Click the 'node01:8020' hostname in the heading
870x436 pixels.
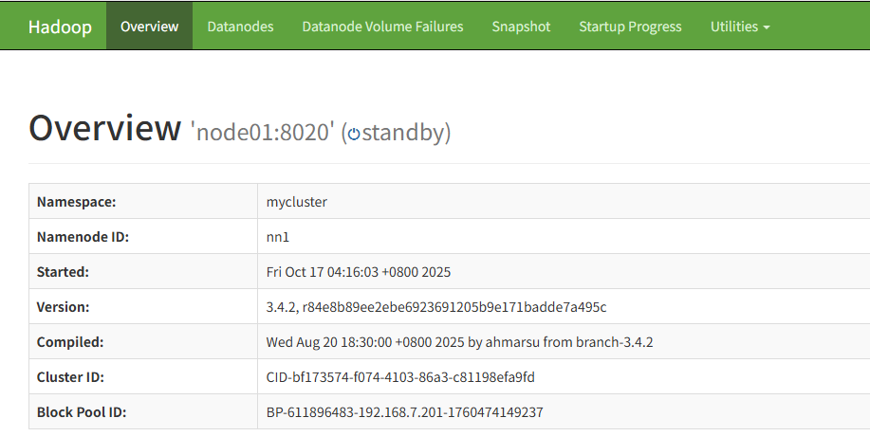point(264,132)
